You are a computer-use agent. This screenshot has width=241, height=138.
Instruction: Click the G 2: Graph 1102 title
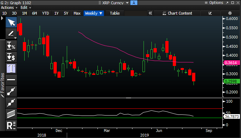point(16,3)
